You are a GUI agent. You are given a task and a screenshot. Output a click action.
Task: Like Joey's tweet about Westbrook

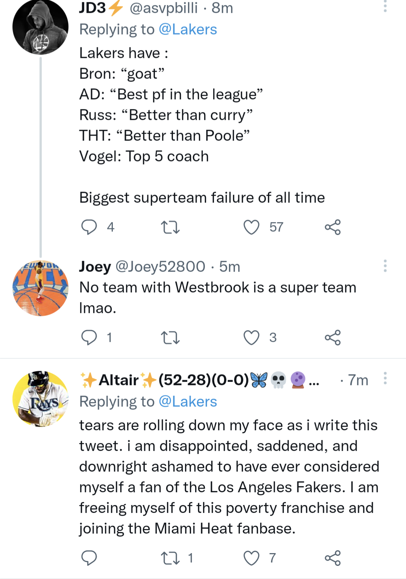(x=251, y=338)
